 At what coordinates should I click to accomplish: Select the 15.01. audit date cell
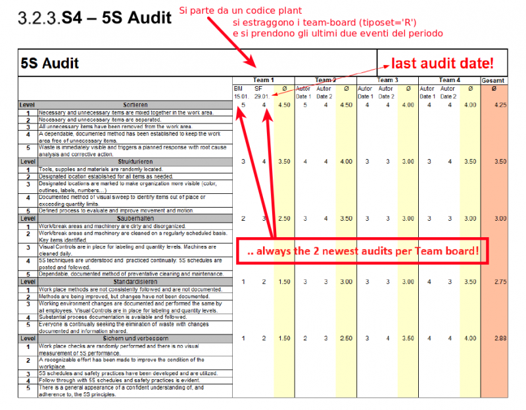click(240, 96)
